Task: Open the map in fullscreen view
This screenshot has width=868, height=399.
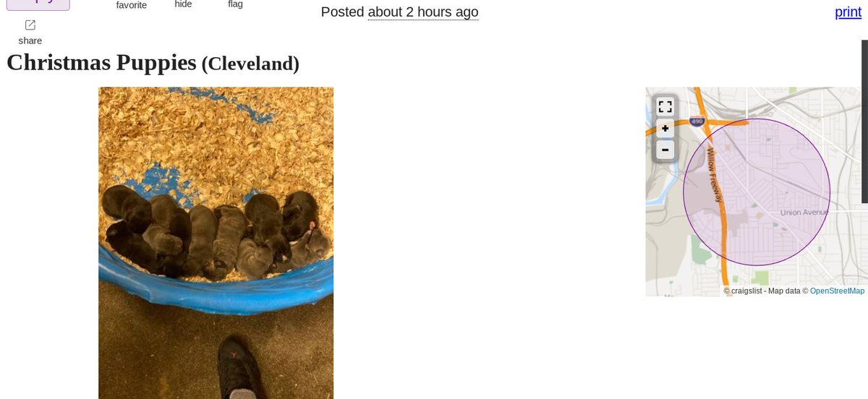Action: tap(665, 107)
